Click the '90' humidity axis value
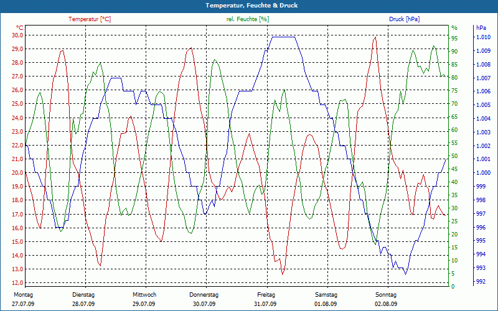This screenshot has height=311, width=498. pos(454,52)
